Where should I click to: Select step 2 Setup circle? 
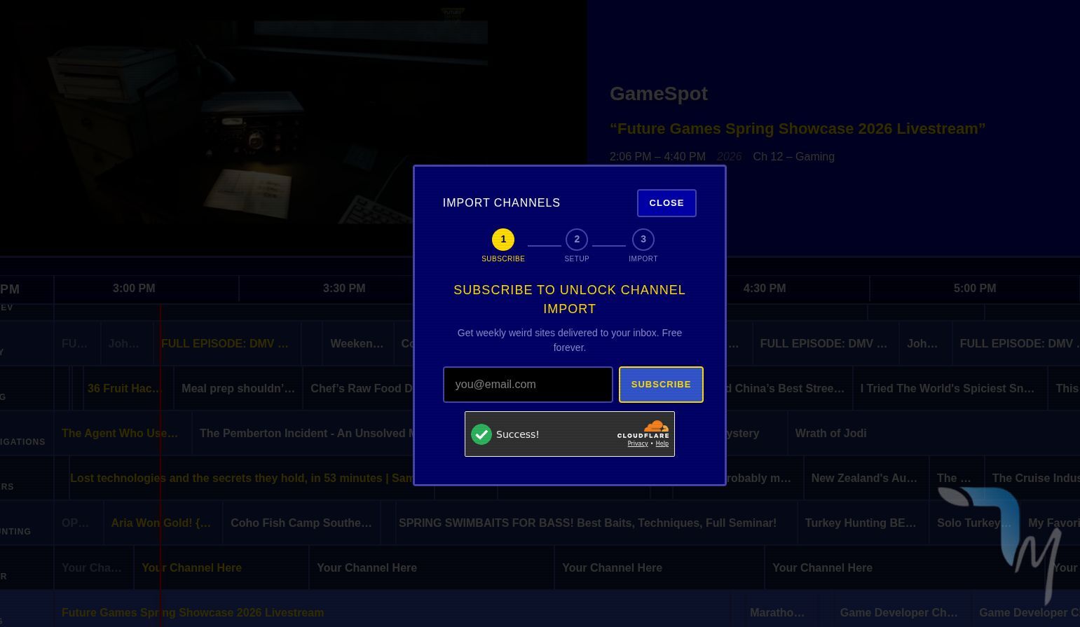[x=577, y=240]
